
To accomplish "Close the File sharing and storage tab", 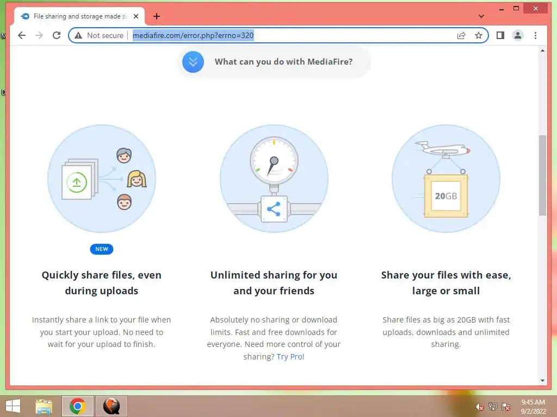I will tap(135, 16).
